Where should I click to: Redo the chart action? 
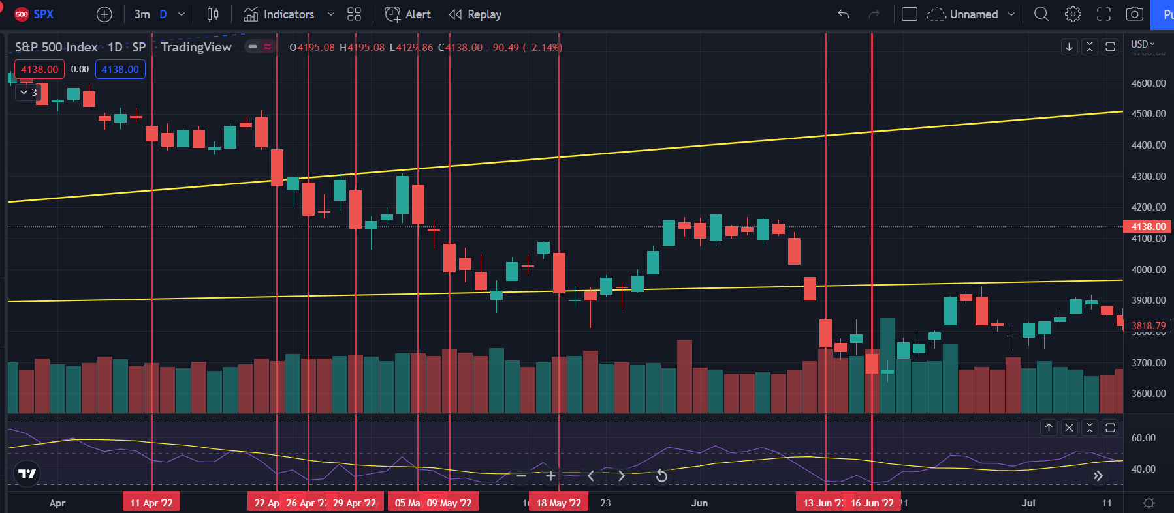[874, 14]
